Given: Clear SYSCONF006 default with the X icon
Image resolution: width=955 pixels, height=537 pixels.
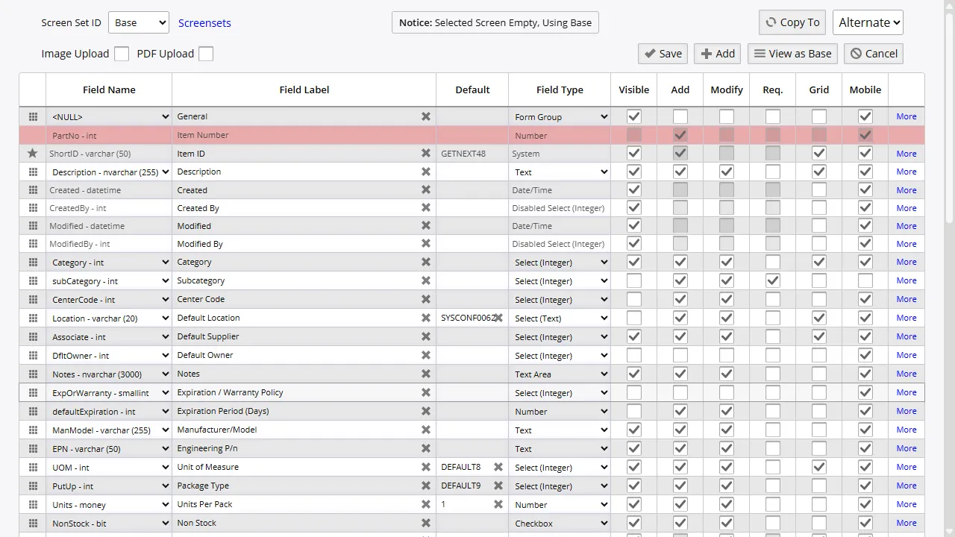Looking at the screenshot, I should pos(498,317).
